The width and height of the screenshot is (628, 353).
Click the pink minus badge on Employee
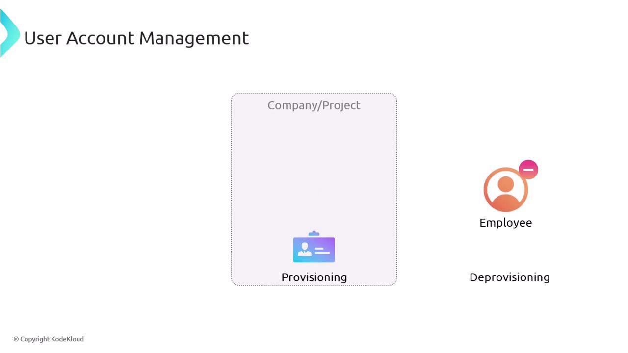click(528, 170)
